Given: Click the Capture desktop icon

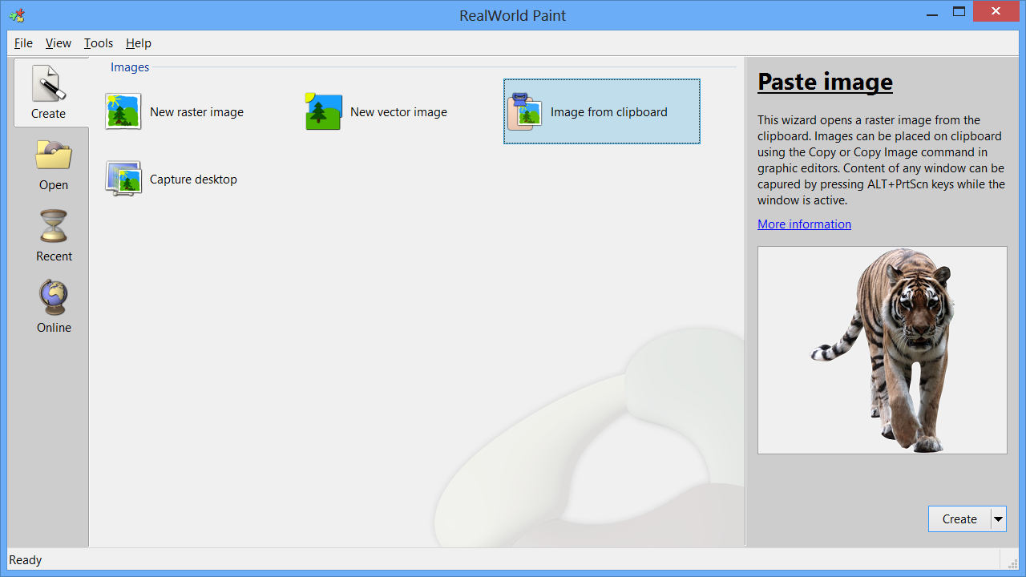Looking at the screenshot, I should (x=123, y=179).
